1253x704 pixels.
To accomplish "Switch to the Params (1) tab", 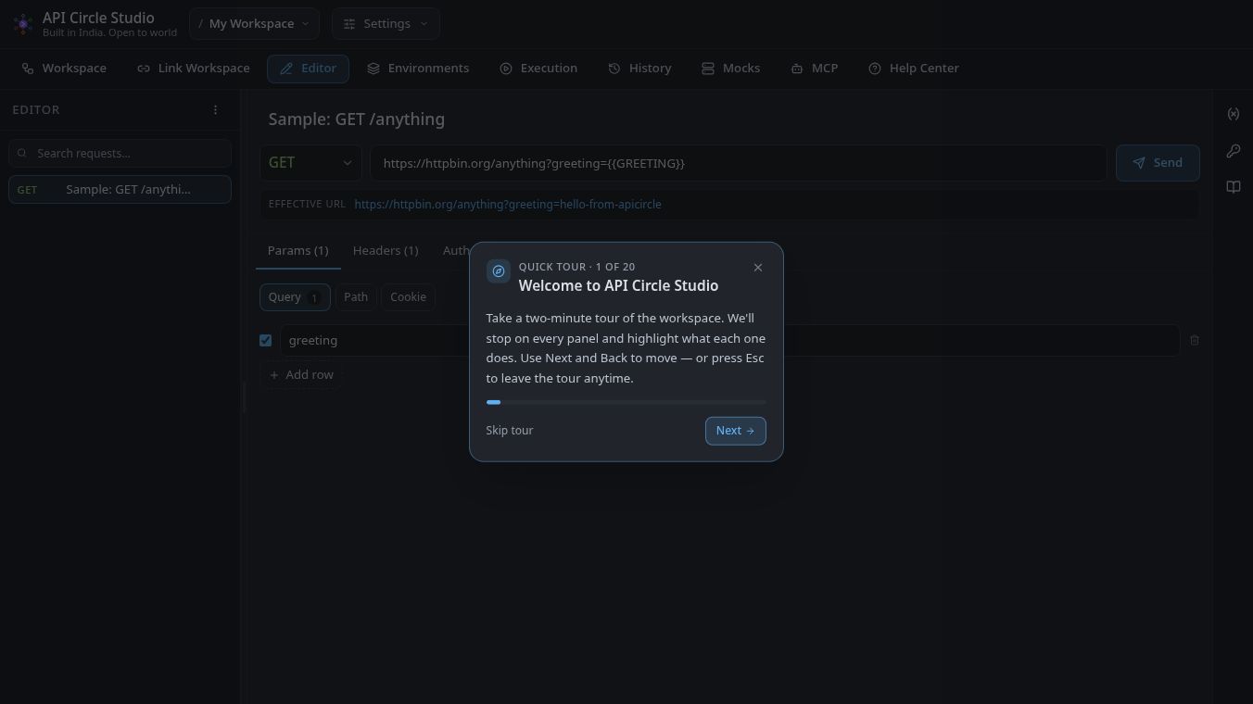I will point(297,251).
